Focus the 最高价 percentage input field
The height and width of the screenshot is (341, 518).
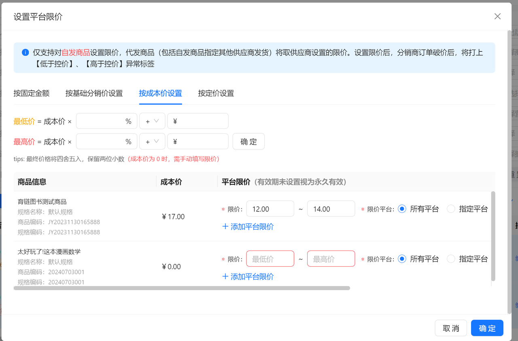[106, 141]
